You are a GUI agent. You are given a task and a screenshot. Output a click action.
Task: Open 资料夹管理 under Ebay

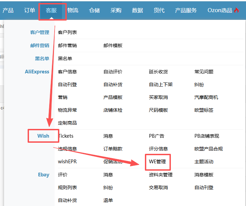161,175
